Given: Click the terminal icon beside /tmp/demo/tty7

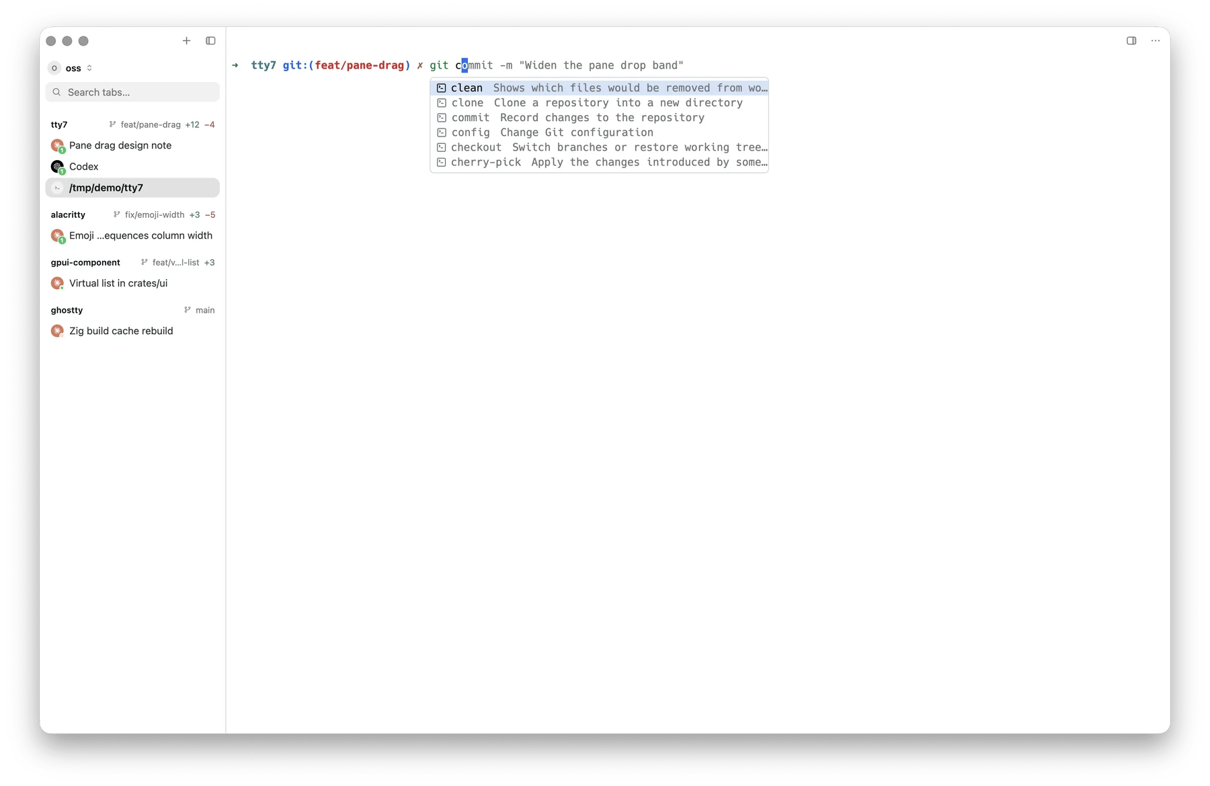Looking at the screenshot, I should (x=57, y=188).
